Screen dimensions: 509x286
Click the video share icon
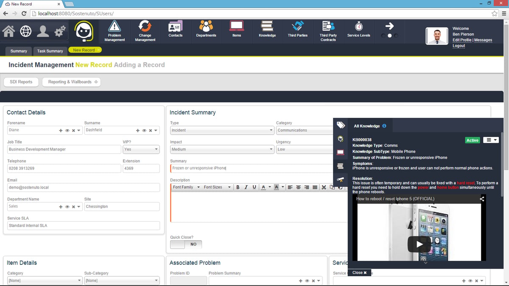[x=482, y=199]
